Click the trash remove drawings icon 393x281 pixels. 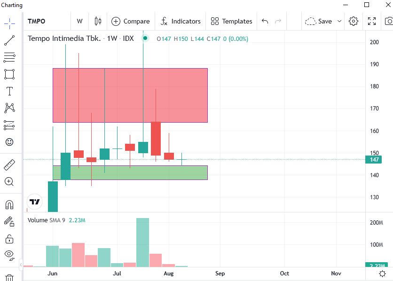[x=9, y=278]
